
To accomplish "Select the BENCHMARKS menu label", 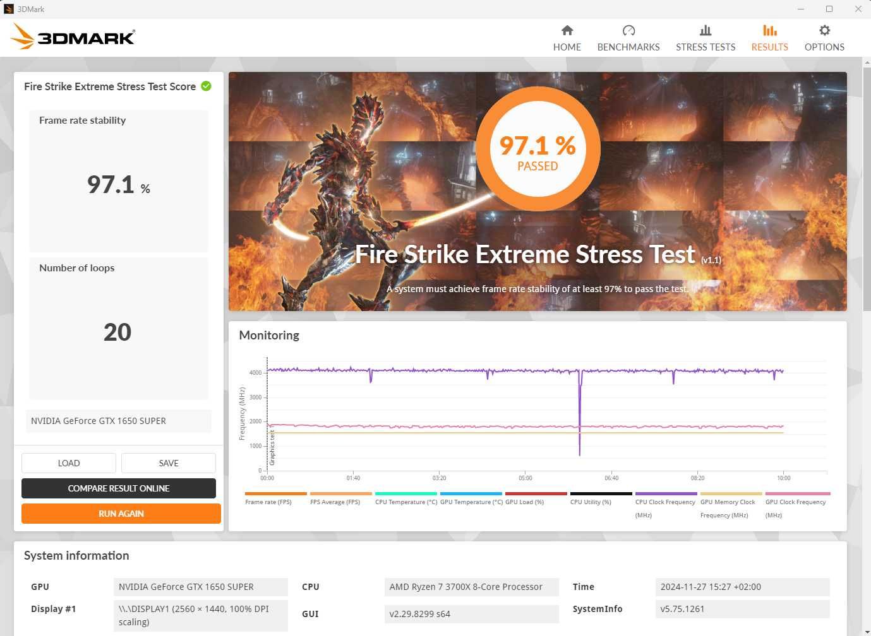I will pos(628,47).
